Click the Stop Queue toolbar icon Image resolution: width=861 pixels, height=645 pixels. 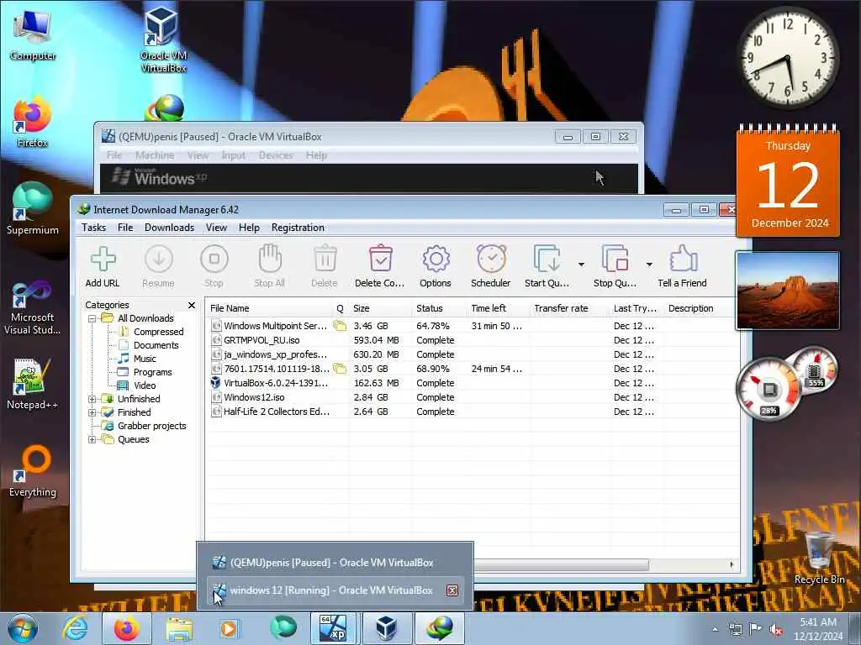(x=615, y=266)
